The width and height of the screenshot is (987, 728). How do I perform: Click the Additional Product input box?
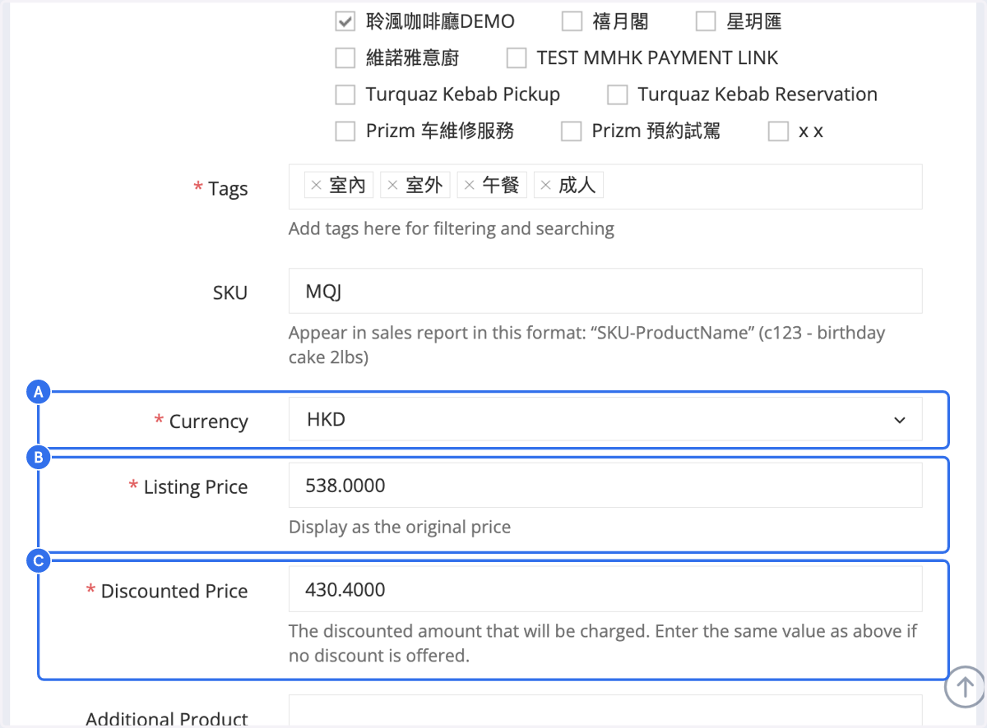pyautogui.click(x=605, y=712)
